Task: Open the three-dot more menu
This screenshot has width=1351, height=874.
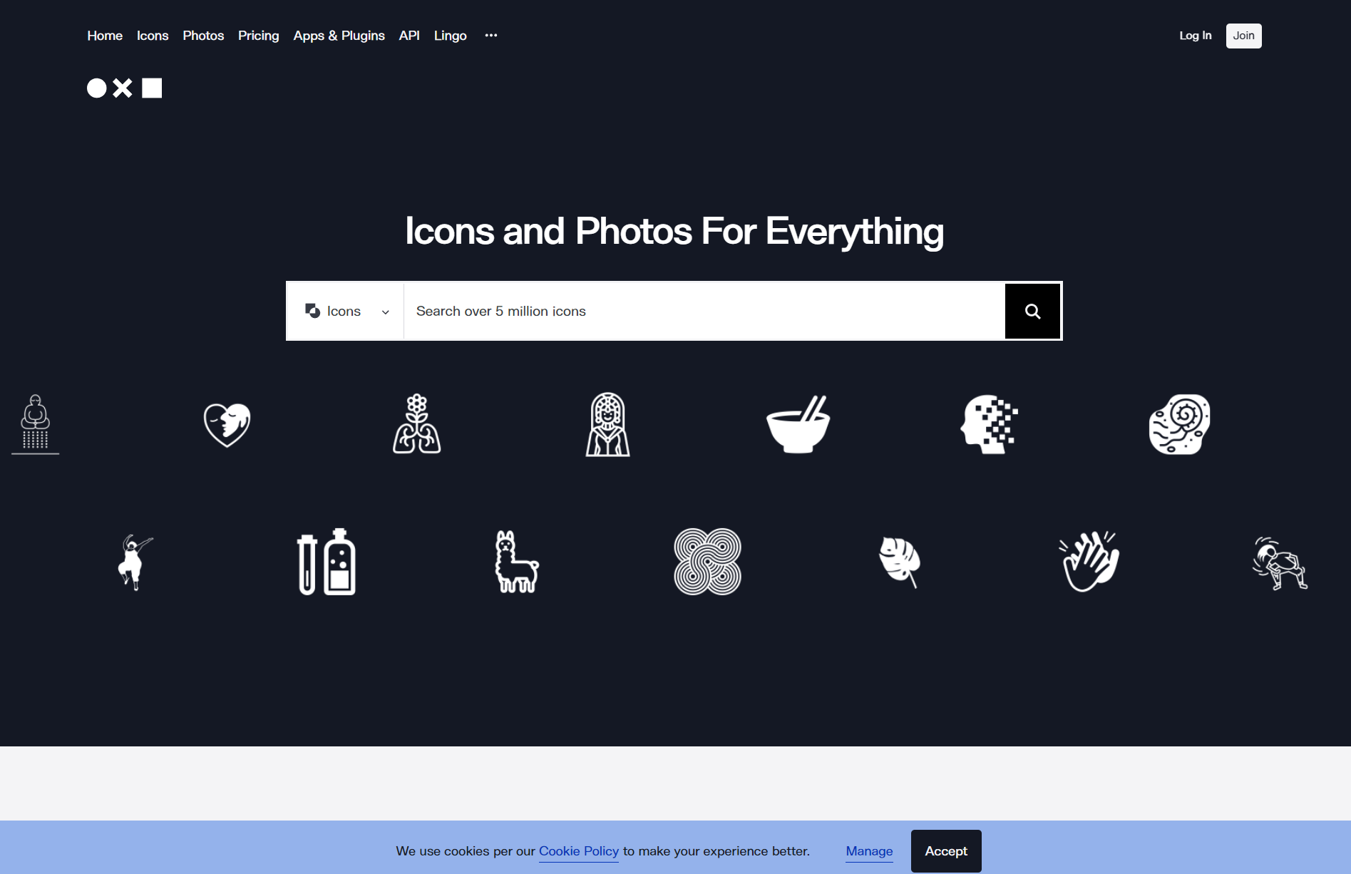Action: tap(491, 35)
